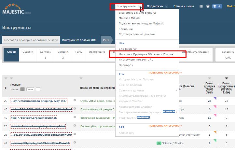Click gear icon next to row 29 URL
This screenshot has width=235, height=150.
[75, 101]
